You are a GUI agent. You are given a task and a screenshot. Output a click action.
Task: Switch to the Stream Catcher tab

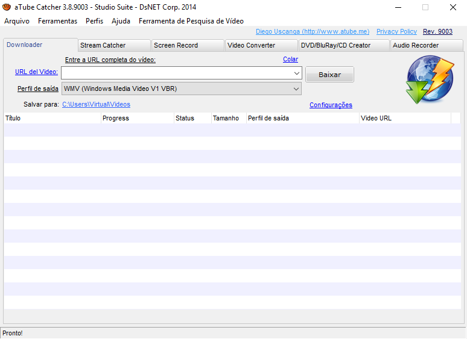point(114,45)
